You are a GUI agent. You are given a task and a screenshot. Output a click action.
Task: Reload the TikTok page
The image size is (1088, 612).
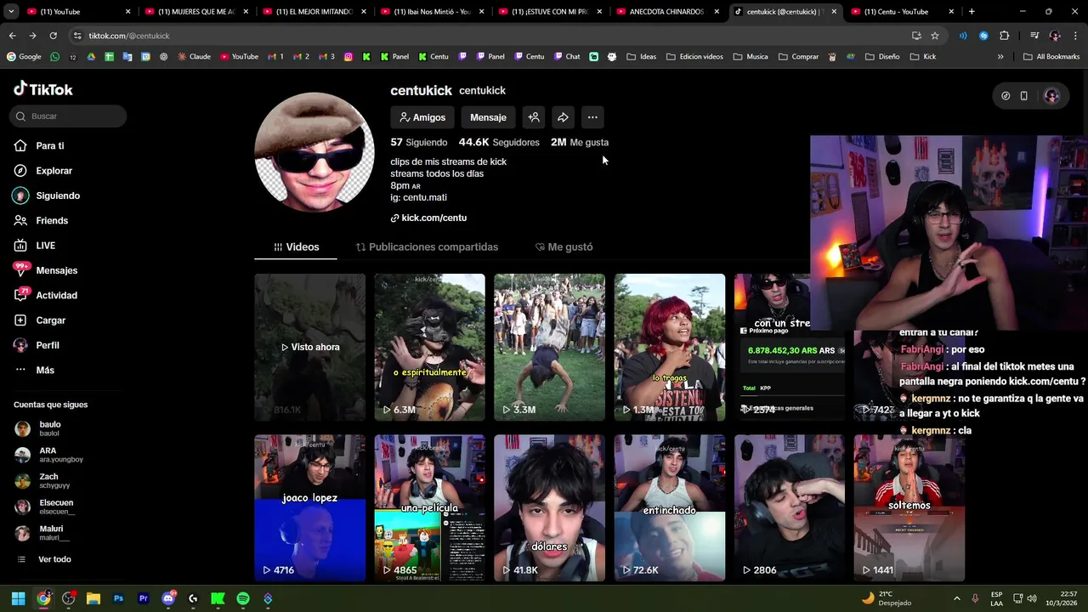(x=53, y=36)
